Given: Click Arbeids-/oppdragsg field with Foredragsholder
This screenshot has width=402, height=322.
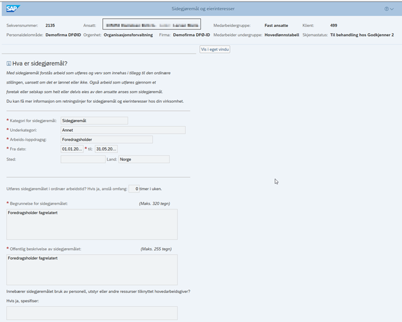Looking at the screenshot, I should pos(107,140).
